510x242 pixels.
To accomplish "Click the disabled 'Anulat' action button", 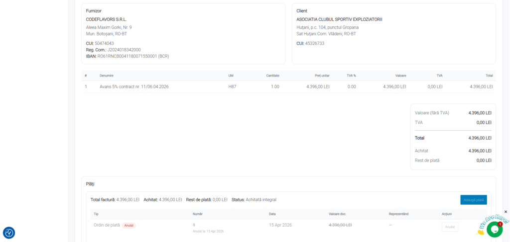I will pos(450,227).
